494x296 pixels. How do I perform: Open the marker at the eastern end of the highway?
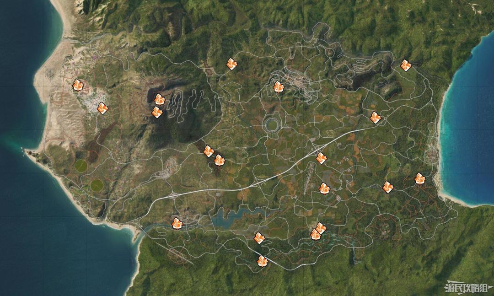[375, 118]
